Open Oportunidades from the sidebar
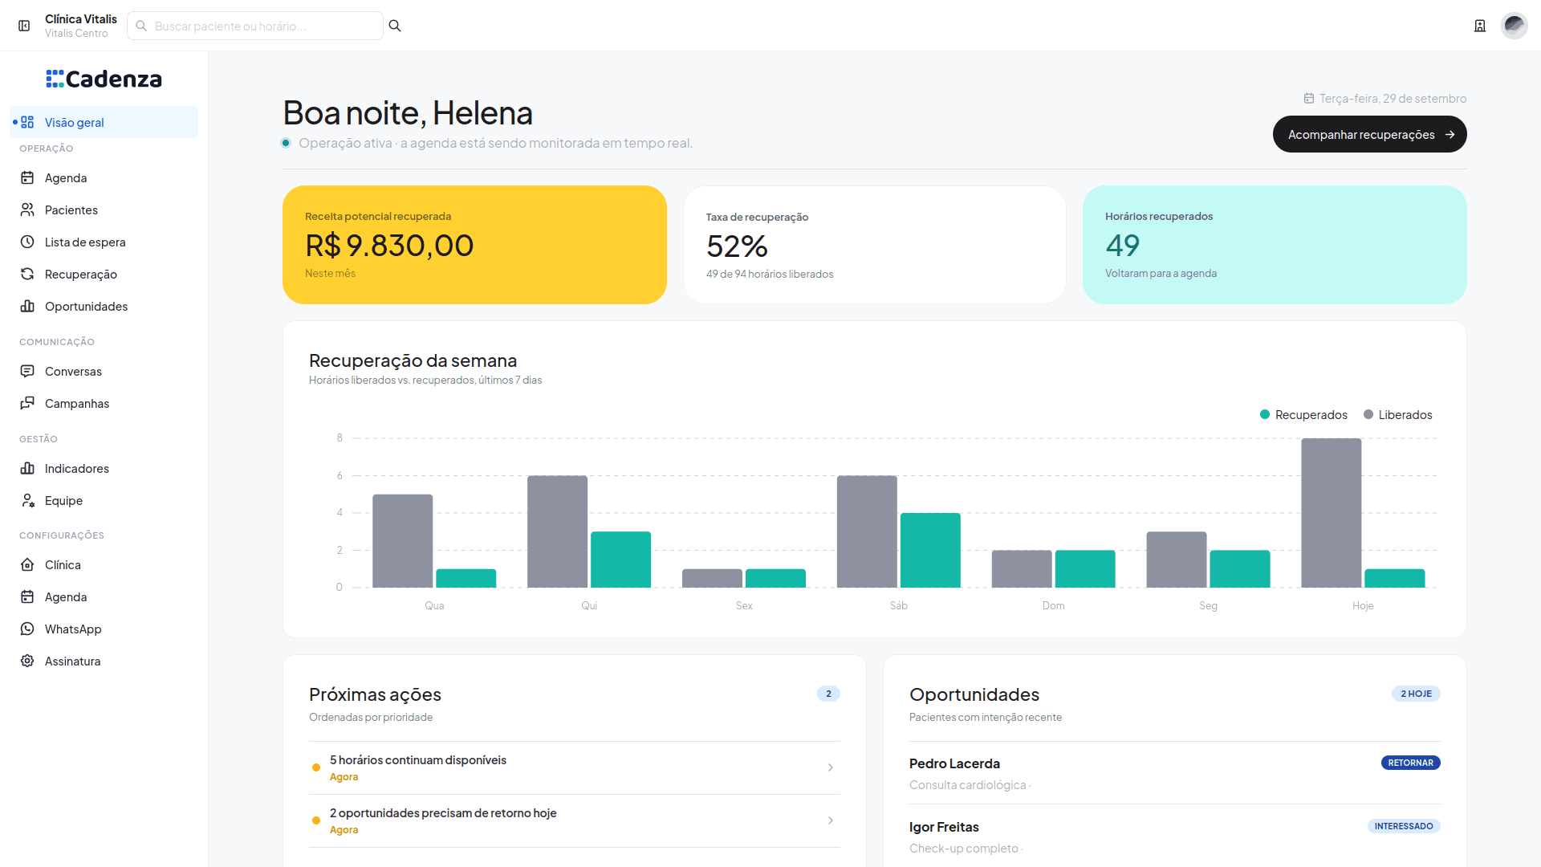The width and height of the screenshot is (1541, 867). pyautogui.click(x=104, y=306)
